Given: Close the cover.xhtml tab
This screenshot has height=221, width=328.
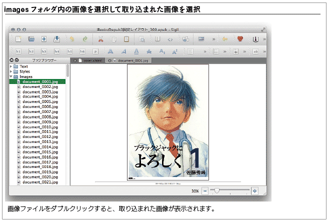Looking at the screenshot, I should tap(75, 60).
